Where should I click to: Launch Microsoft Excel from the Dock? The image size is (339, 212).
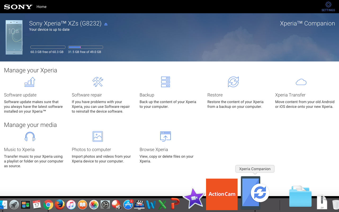(162, 205)
